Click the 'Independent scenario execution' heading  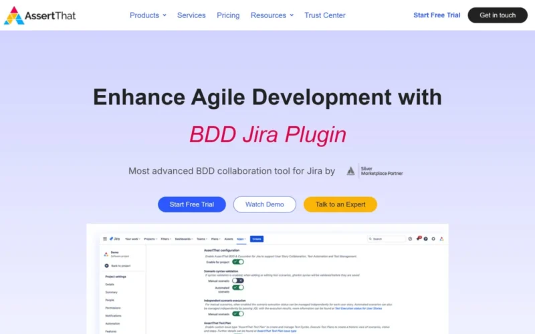[225, 301]
